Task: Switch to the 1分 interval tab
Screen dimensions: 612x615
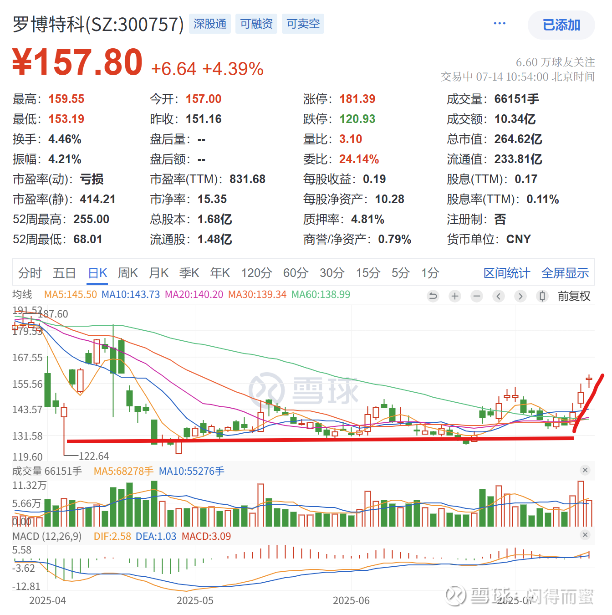Action: (430, 273)
